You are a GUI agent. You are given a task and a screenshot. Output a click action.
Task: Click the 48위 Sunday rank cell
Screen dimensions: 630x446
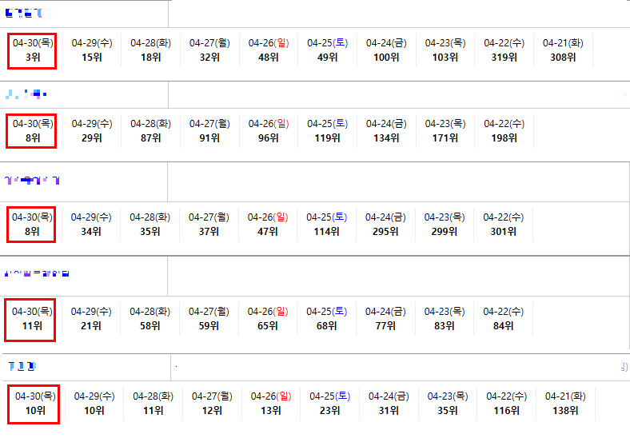(269, 50)
